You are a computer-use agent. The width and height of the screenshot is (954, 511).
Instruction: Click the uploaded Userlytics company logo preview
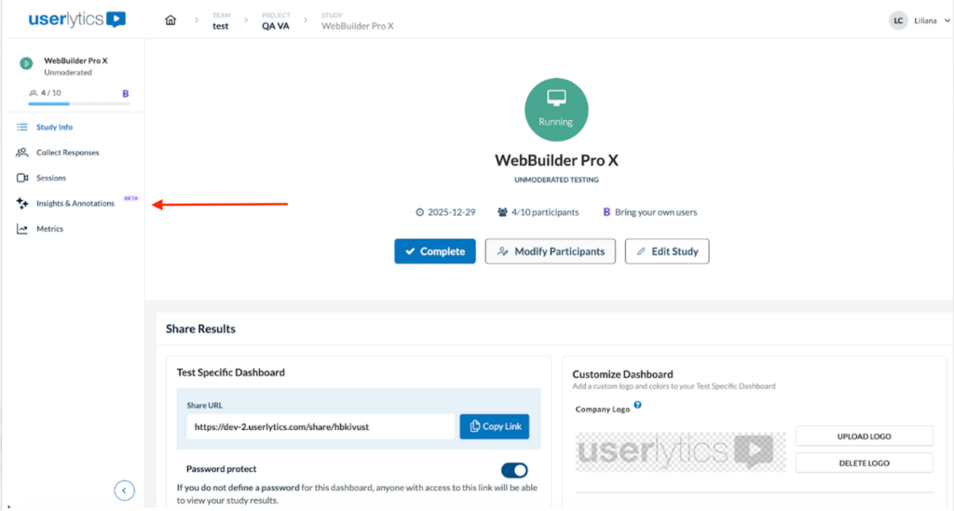(x=681, y=452)
